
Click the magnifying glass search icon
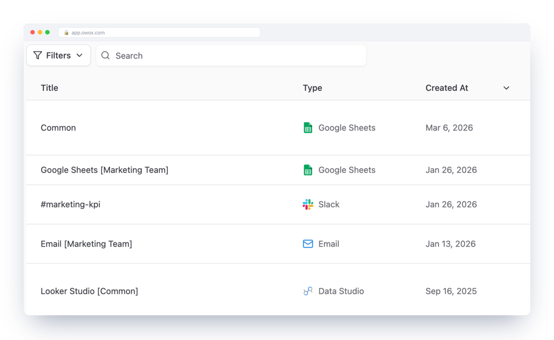(105, 55)
